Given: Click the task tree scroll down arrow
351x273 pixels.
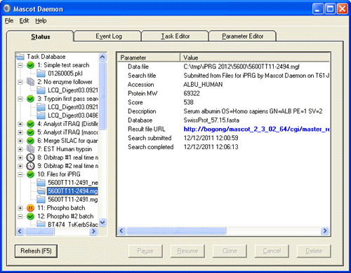Looking at the screenshot, I should point(102,223).
